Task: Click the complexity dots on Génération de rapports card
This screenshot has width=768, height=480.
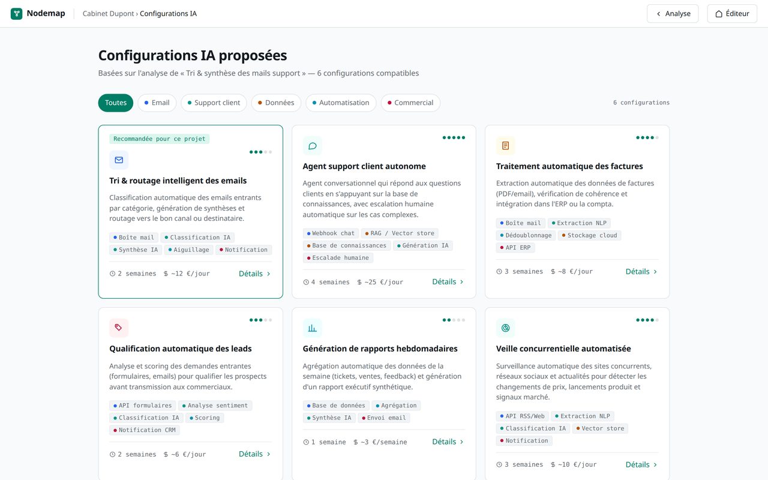Action: (454, 320)
